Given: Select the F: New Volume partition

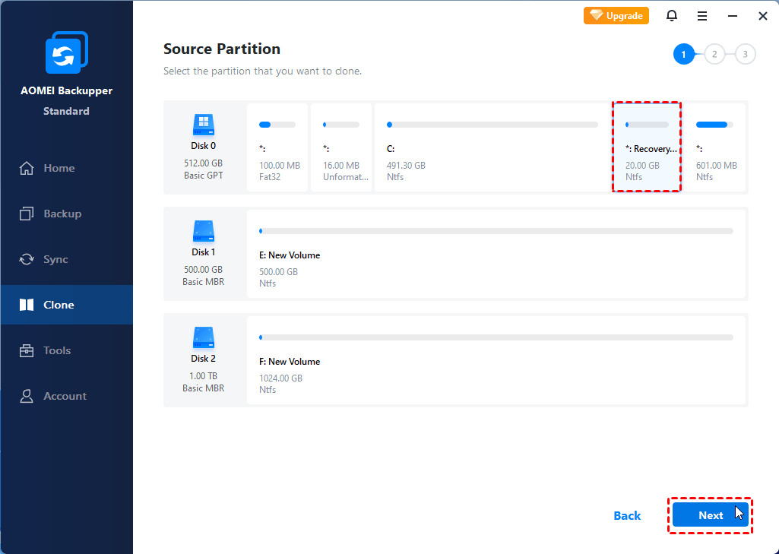Looking at the screenshot, I should (x=496, y=360).
